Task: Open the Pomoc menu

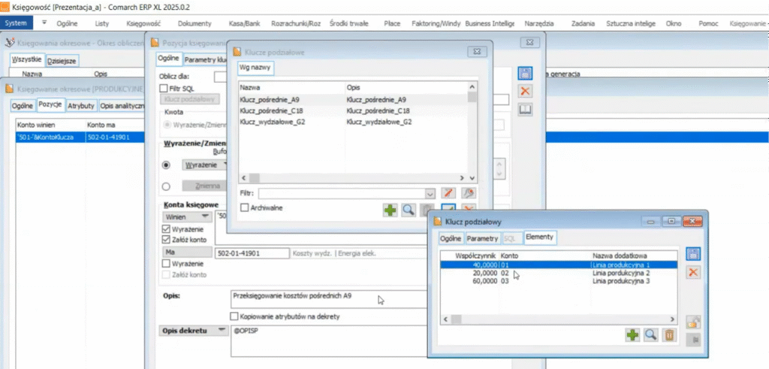Action: click(x=708, y=23)
